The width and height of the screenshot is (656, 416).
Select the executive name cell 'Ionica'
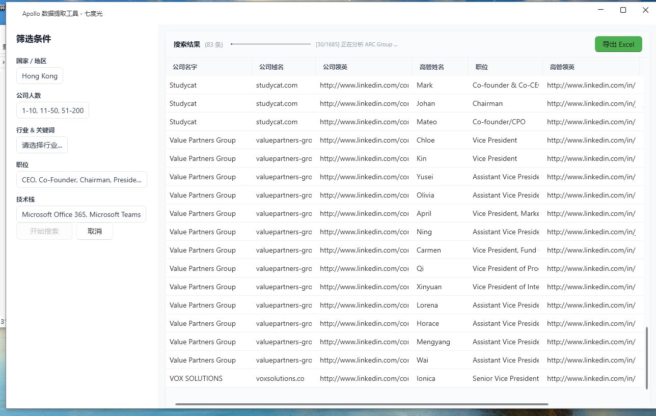(441, 378)
